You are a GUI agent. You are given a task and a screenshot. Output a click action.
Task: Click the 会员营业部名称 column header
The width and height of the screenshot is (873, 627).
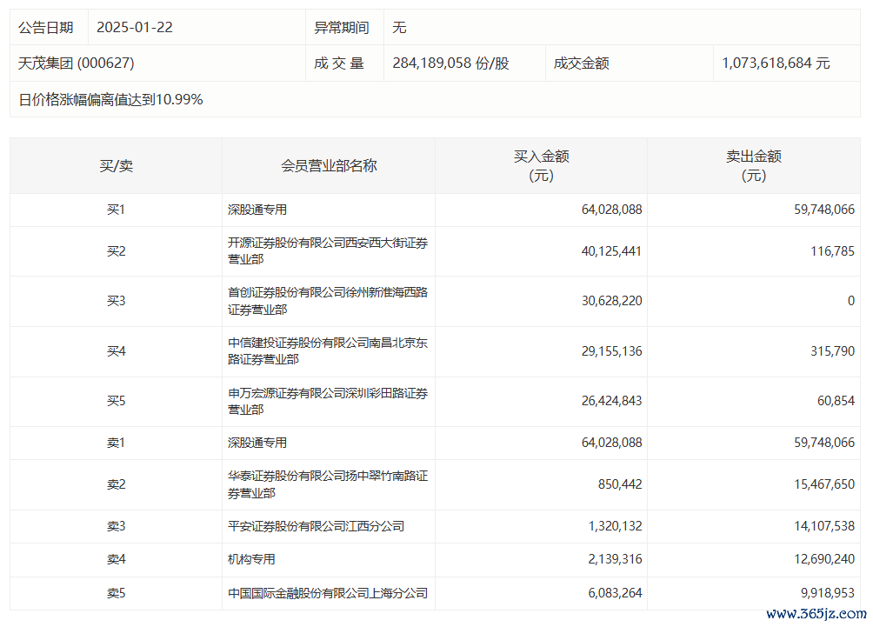click(329, 165)
